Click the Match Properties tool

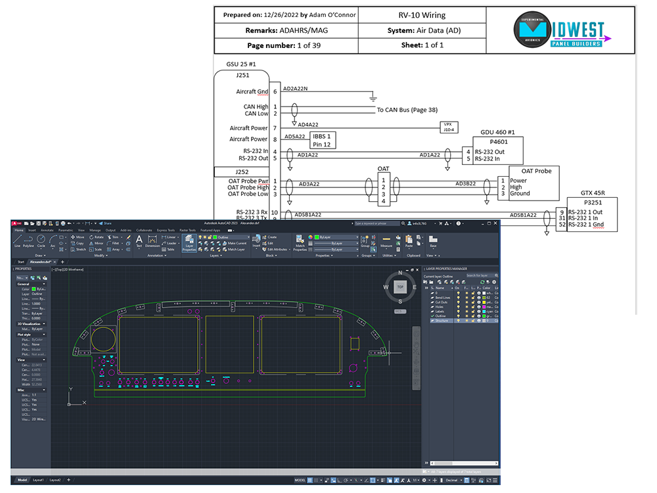pos(300,243)
